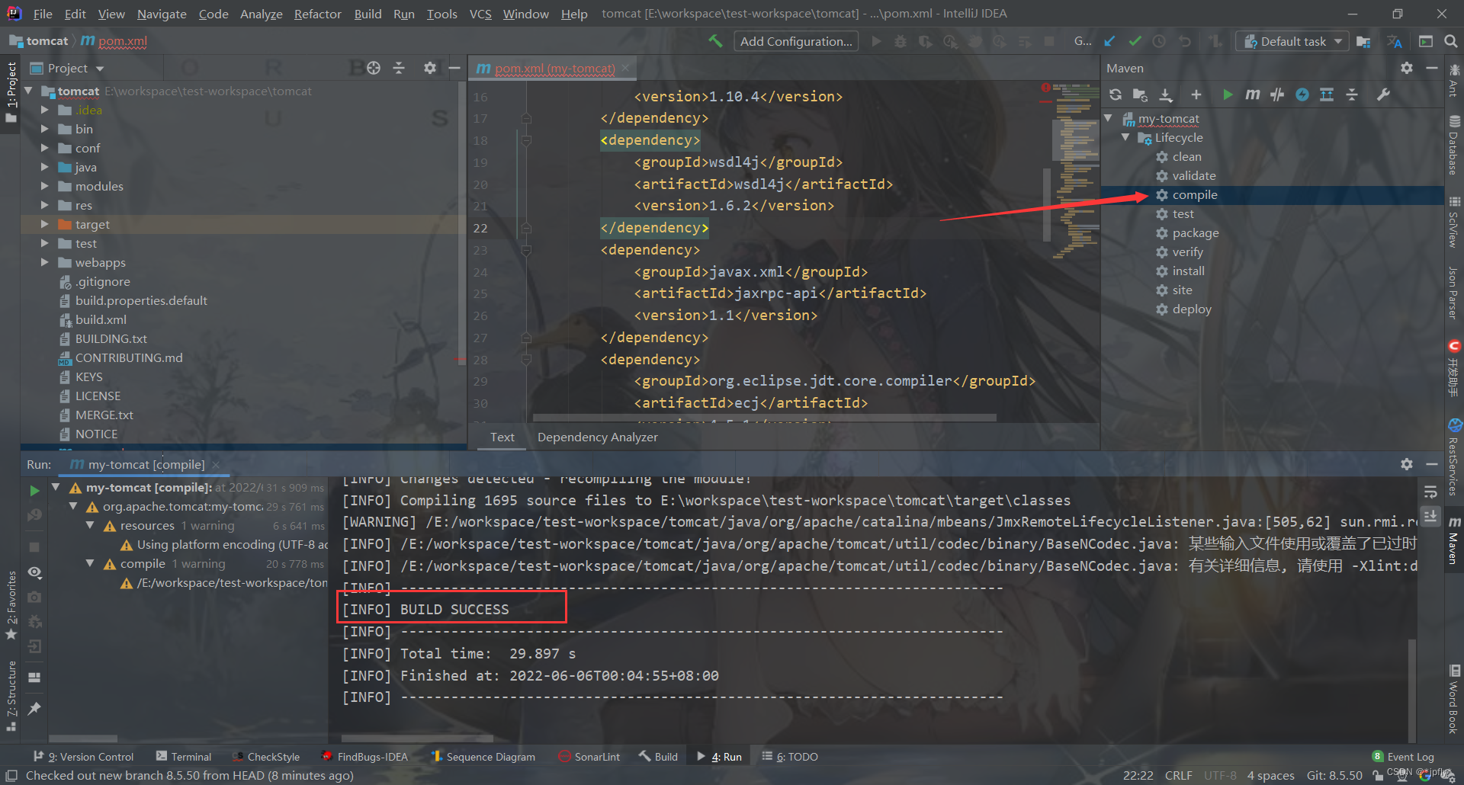Viewport: 1464px width, 785px height.
Task: Click Rerun green play icon in Run panel
Action: click(34, 490)
